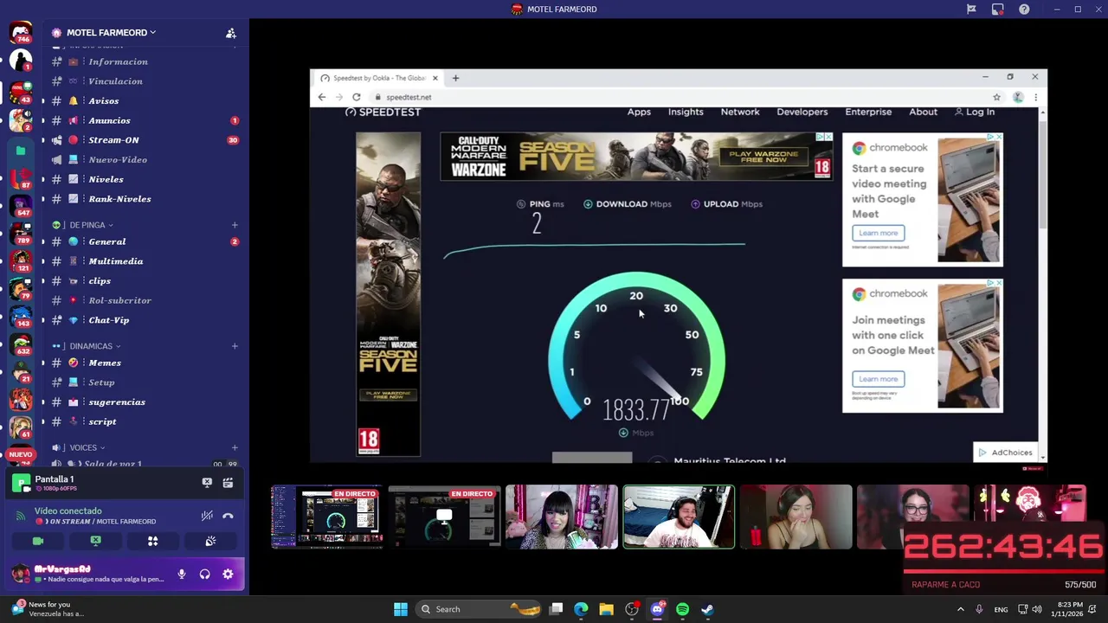Open the Developers menu item
This screenshot has width=1108, height=623.
coord(802,112)
